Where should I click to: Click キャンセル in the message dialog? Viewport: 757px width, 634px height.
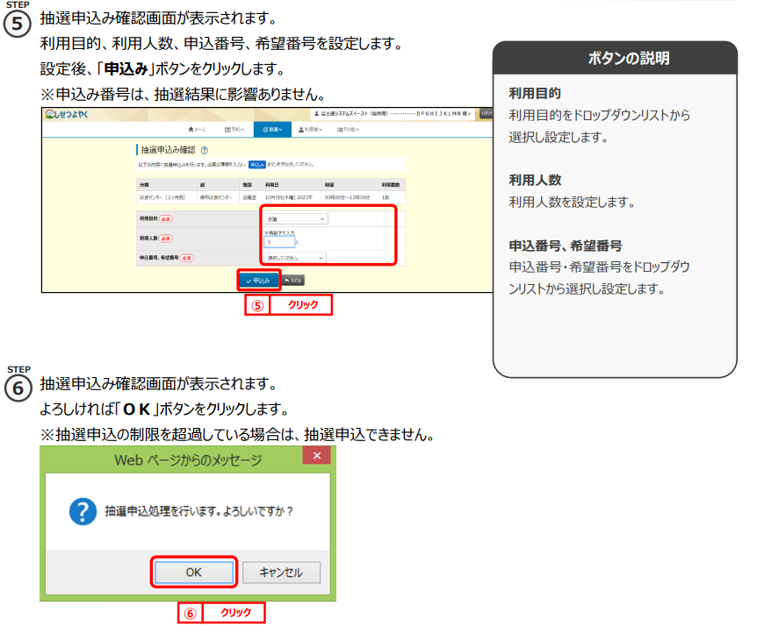281,573
